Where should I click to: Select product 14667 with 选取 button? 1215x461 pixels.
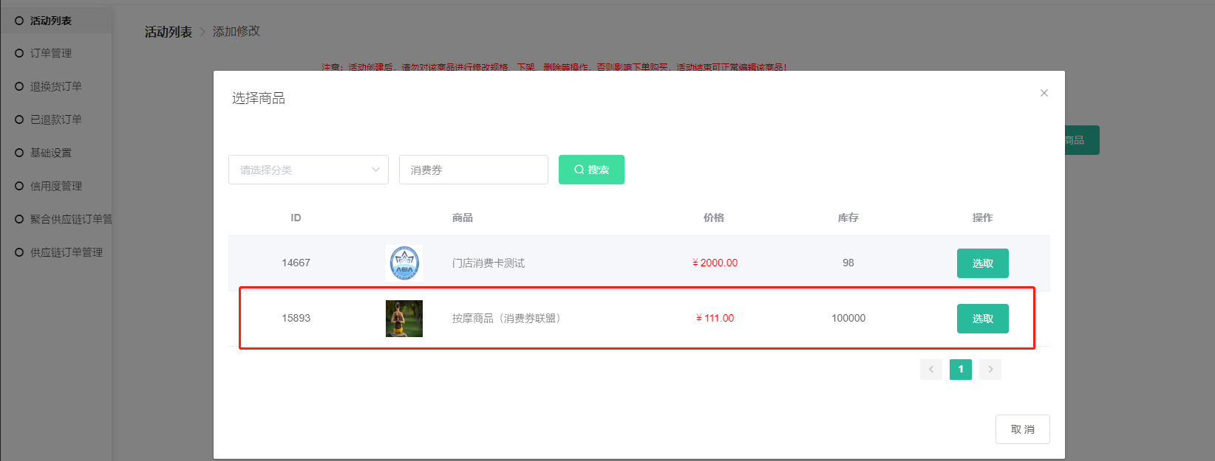(x=982, y=263)
